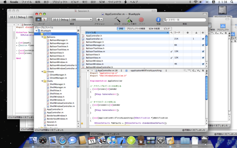
Task: Open iCal from the Dock
Action: coord(92,140)
